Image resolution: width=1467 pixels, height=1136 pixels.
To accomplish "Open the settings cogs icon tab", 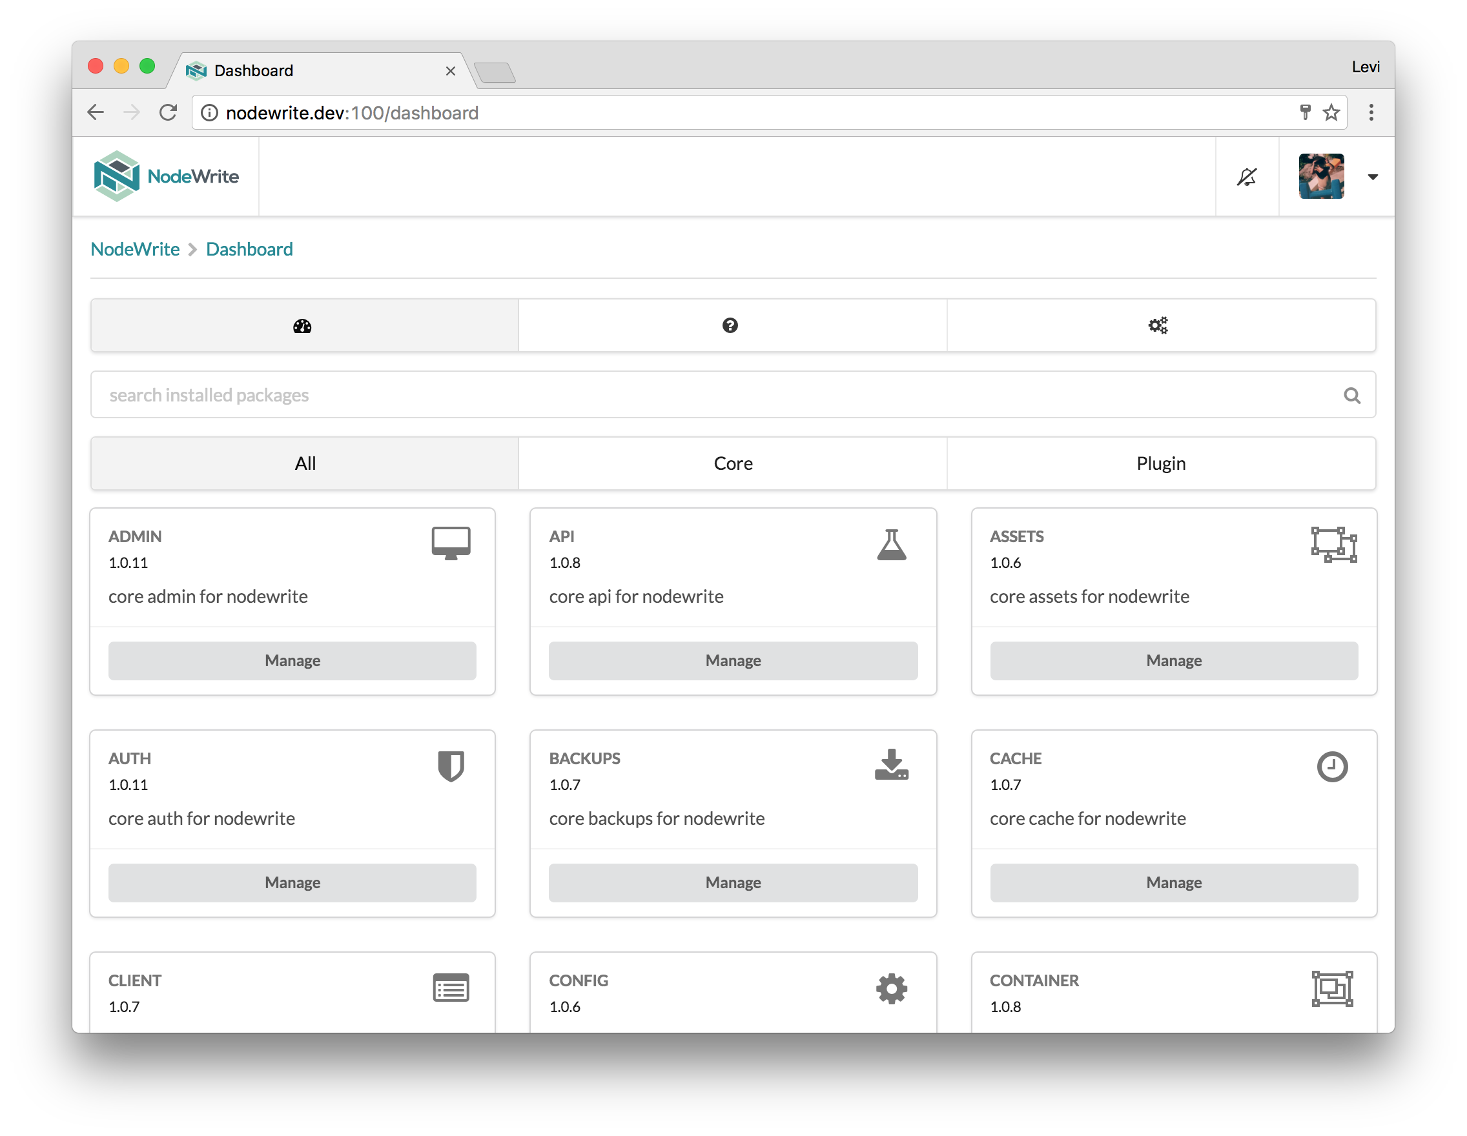I will pyautogui.click(x=1158, y=325).
